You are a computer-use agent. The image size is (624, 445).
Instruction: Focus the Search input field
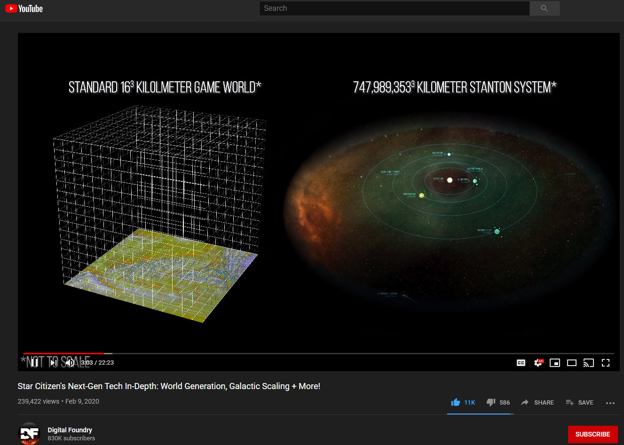(x=394, y=8)
